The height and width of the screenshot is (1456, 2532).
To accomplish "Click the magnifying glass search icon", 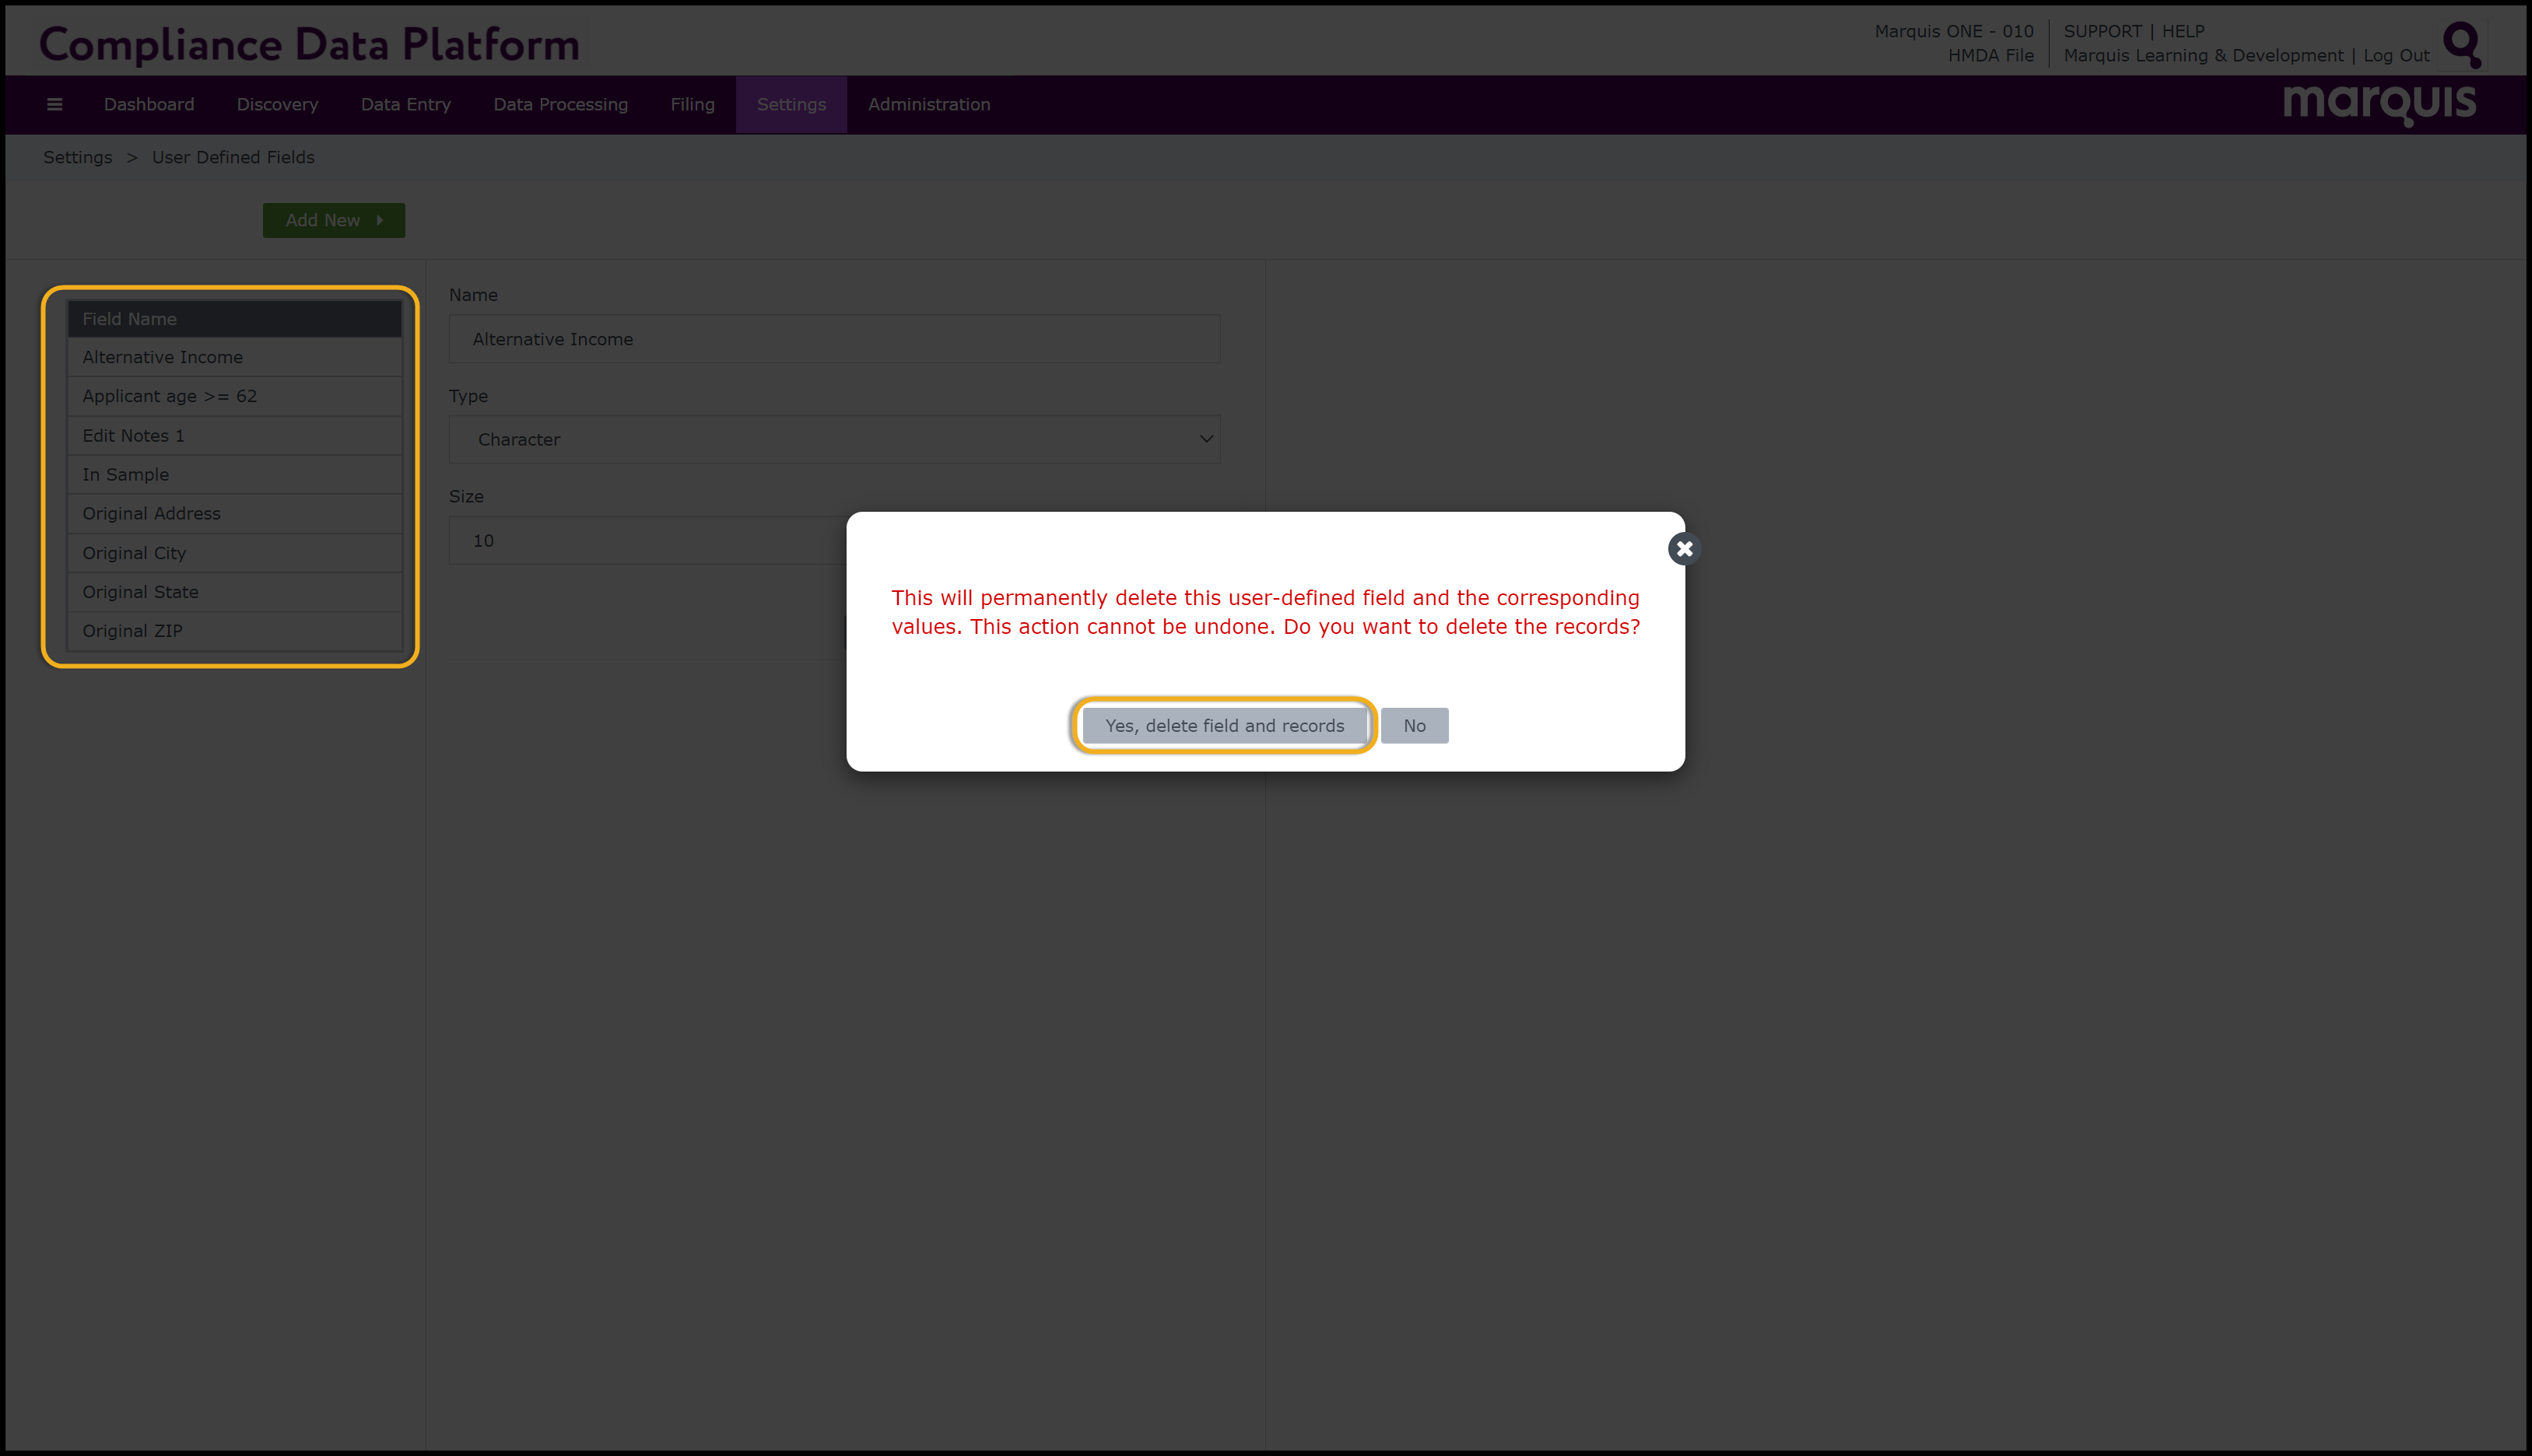I will pyautogui.click(x=2461, y=44).
